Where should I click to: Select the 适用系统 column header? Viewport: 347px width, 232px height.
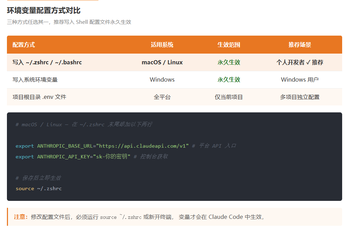[x=162, y=45]
